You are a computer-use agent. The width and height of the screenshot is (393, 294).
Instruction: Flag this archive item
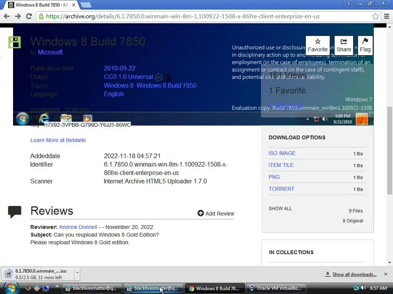365,45
